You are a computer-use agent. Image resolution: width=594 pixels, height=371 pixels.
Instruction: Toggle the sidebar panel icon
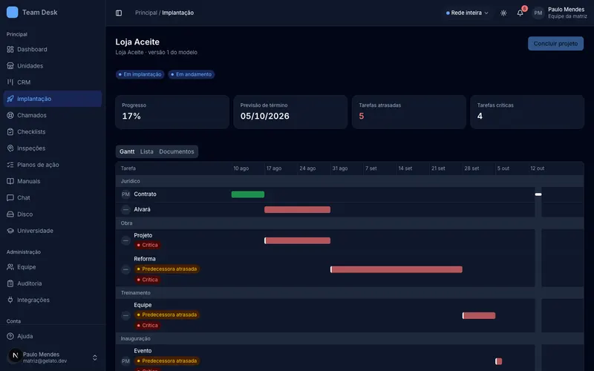click(x=119, y=13)
